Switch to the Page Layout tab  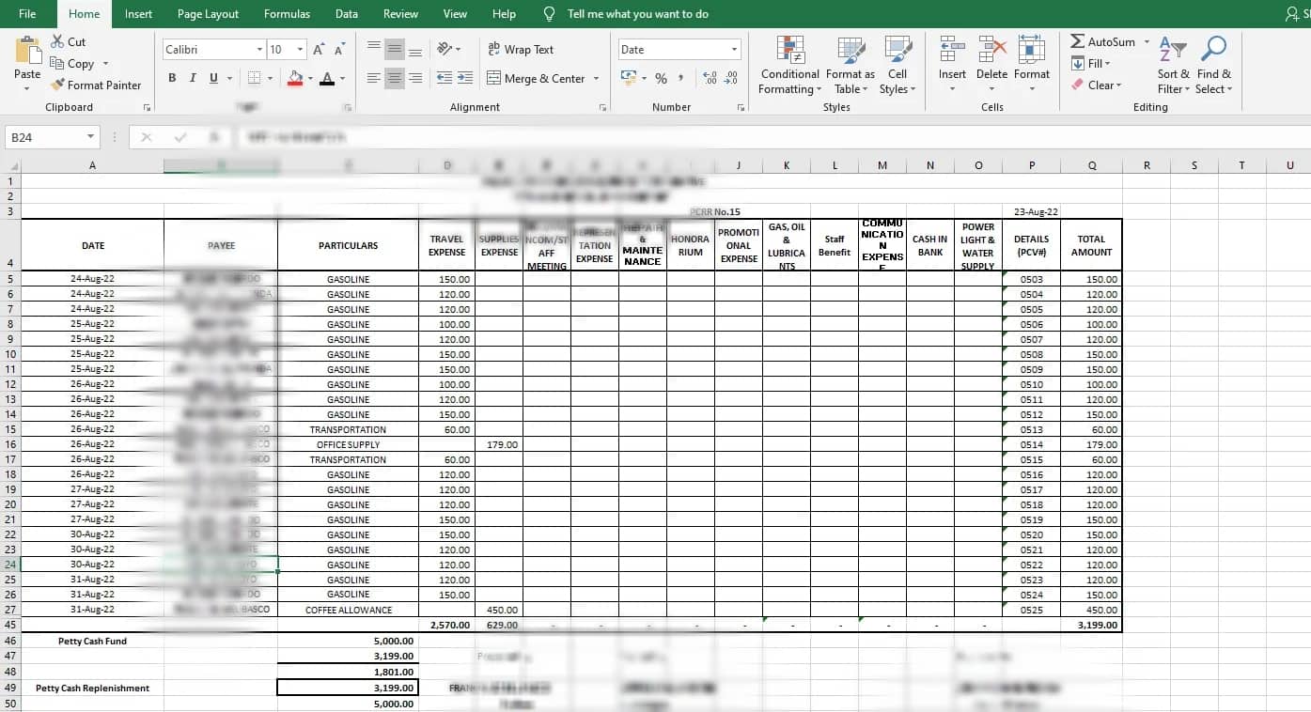[x=208, y=14]
